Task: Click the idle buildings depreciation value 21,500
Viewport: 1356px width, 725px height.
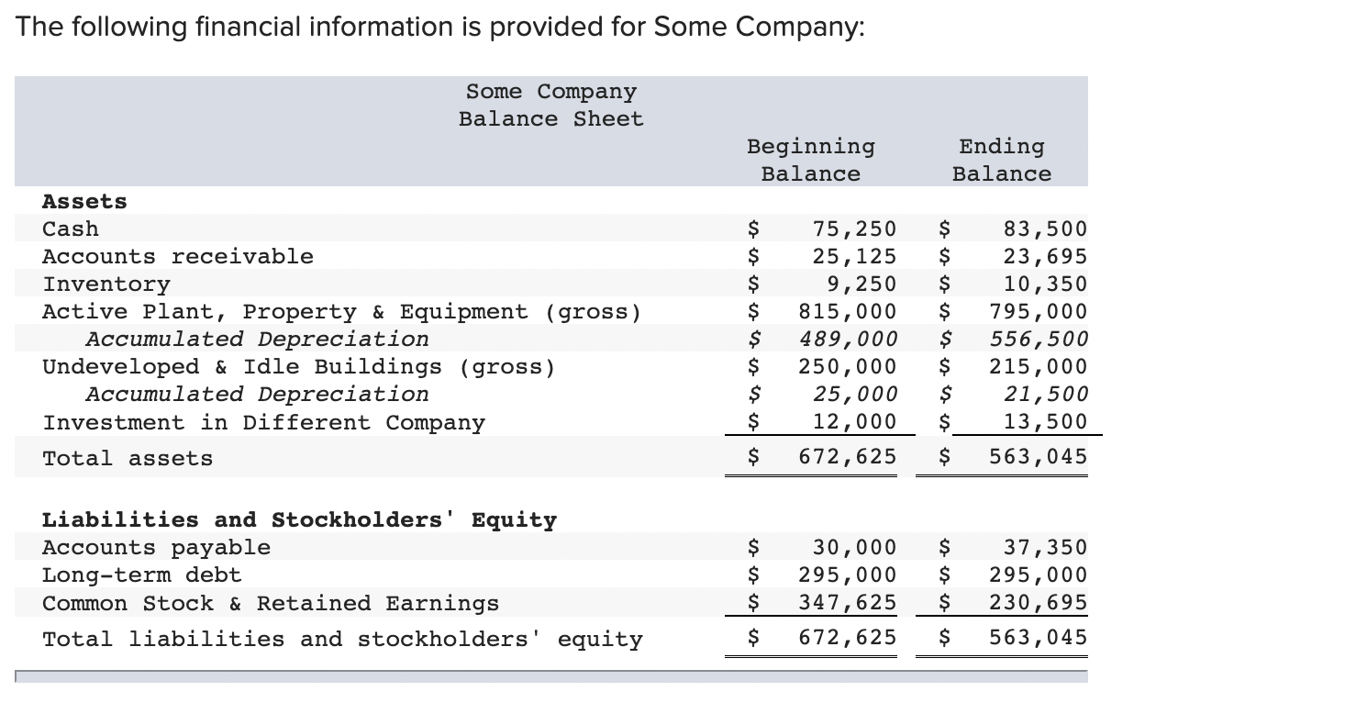Action: (1045, 394)
